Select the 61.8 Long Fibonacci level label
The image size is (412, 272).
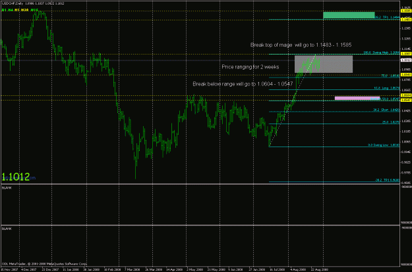(x=387, y=88)
